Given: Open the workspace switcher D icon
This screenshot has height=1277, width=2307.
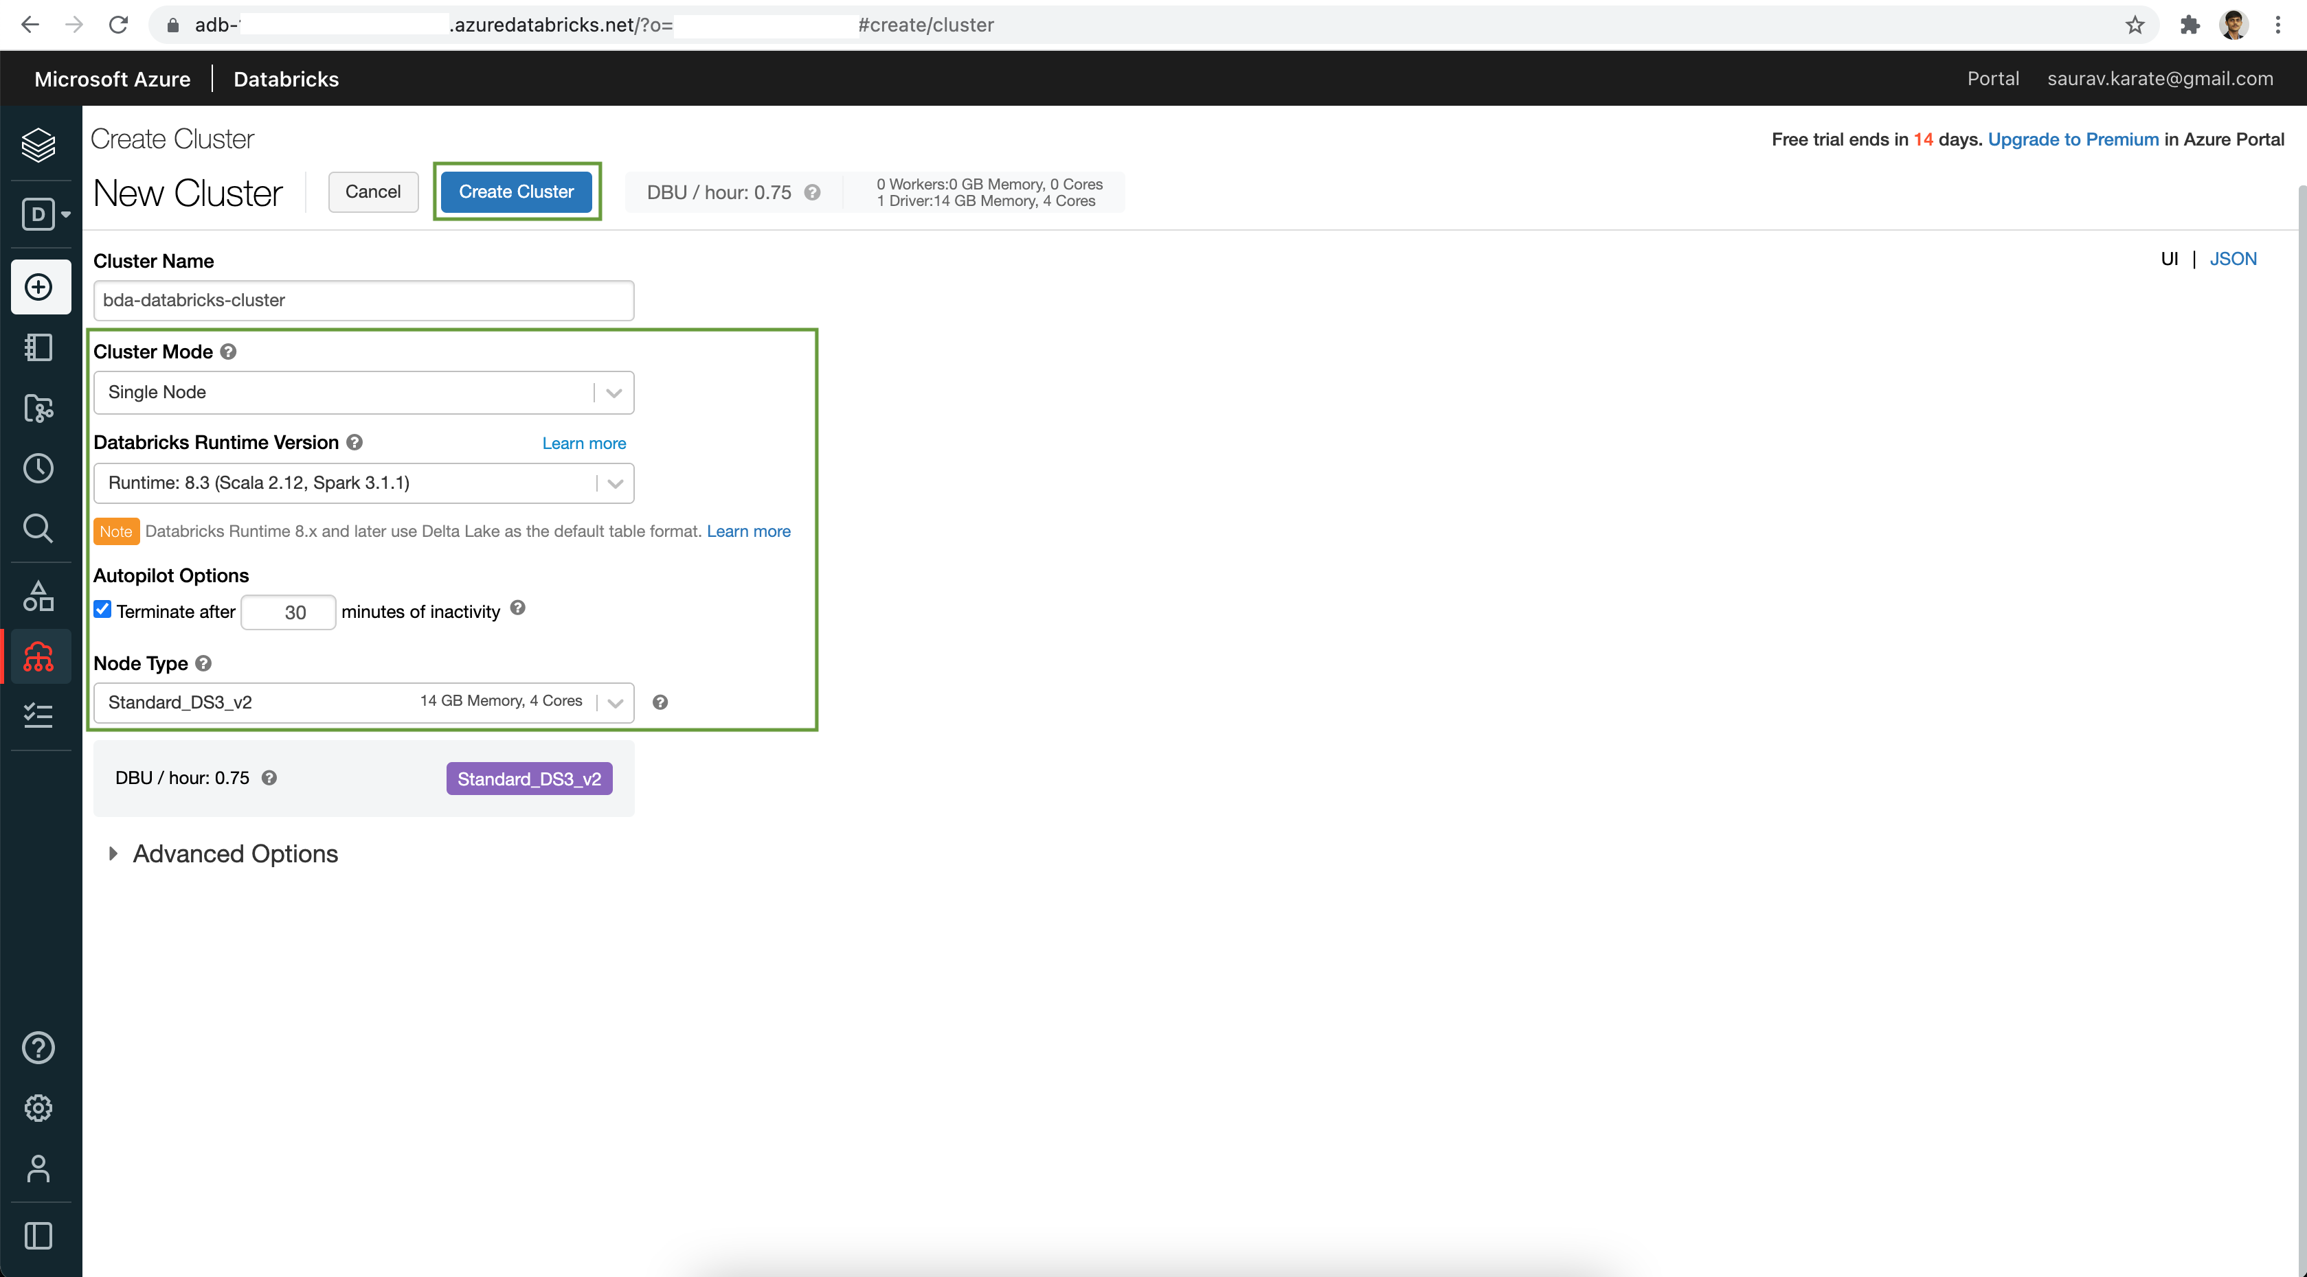Looking at the screenshot, I should pos(45,214).
